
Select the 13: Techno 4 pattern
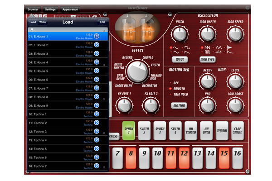68,140
